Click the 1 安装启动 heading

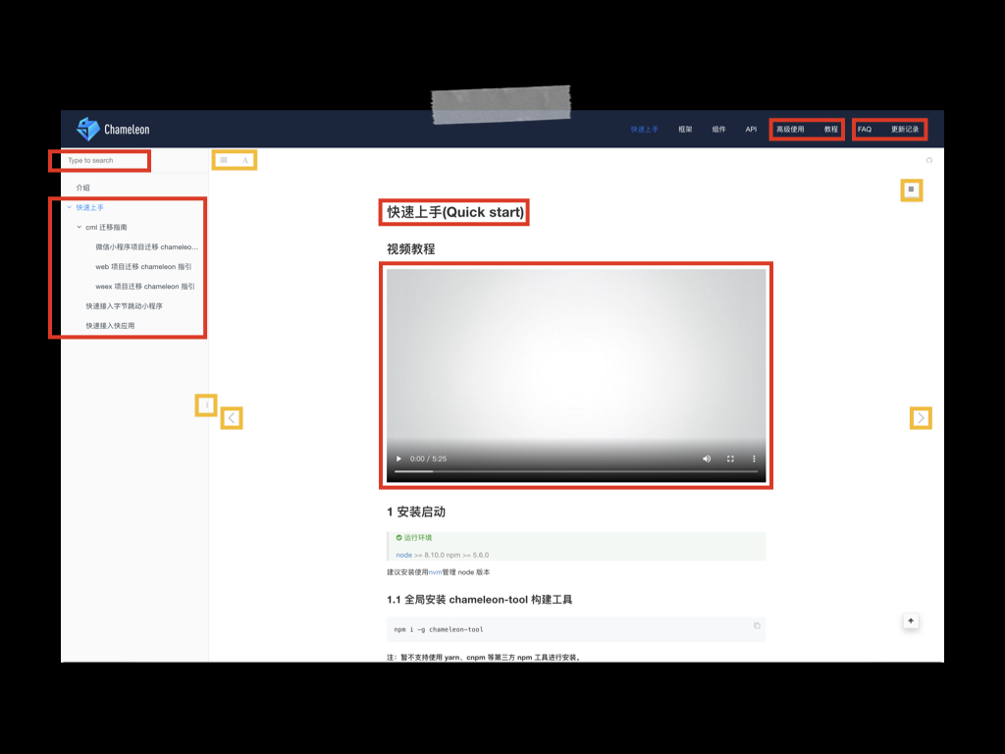(x=416, y=512)
